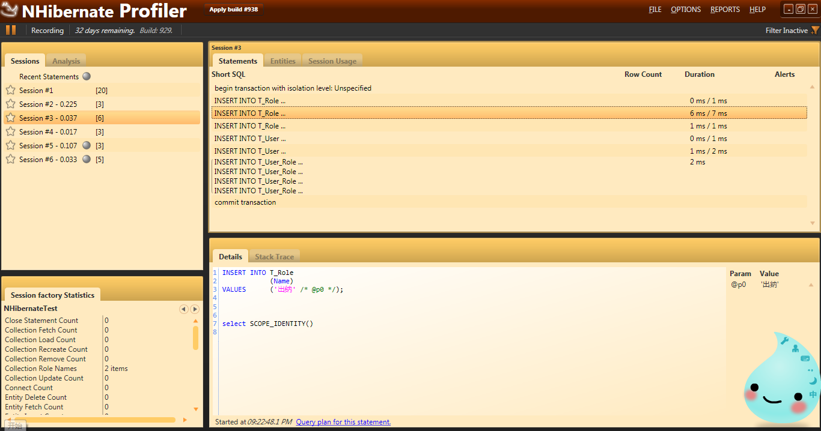Click the Filter Inactive funnel icon
821x431 pixels.
[816, 30]
